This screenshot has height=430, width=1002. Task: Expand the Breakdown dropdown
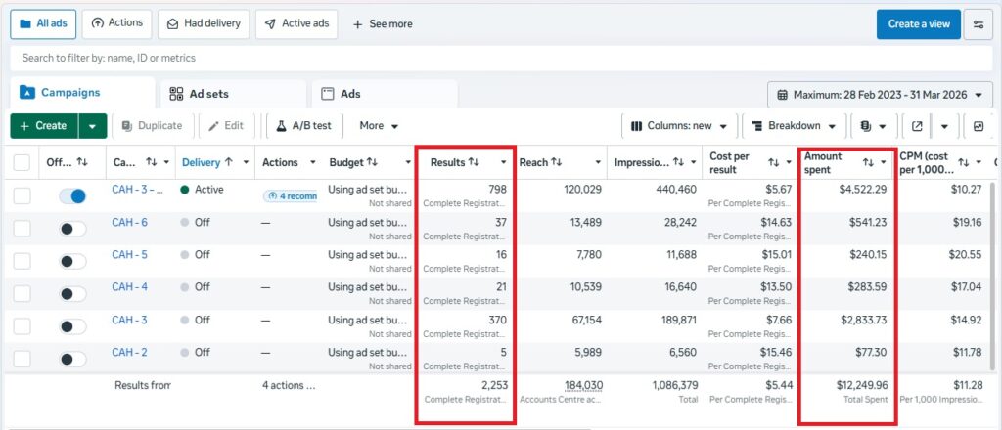793,126
